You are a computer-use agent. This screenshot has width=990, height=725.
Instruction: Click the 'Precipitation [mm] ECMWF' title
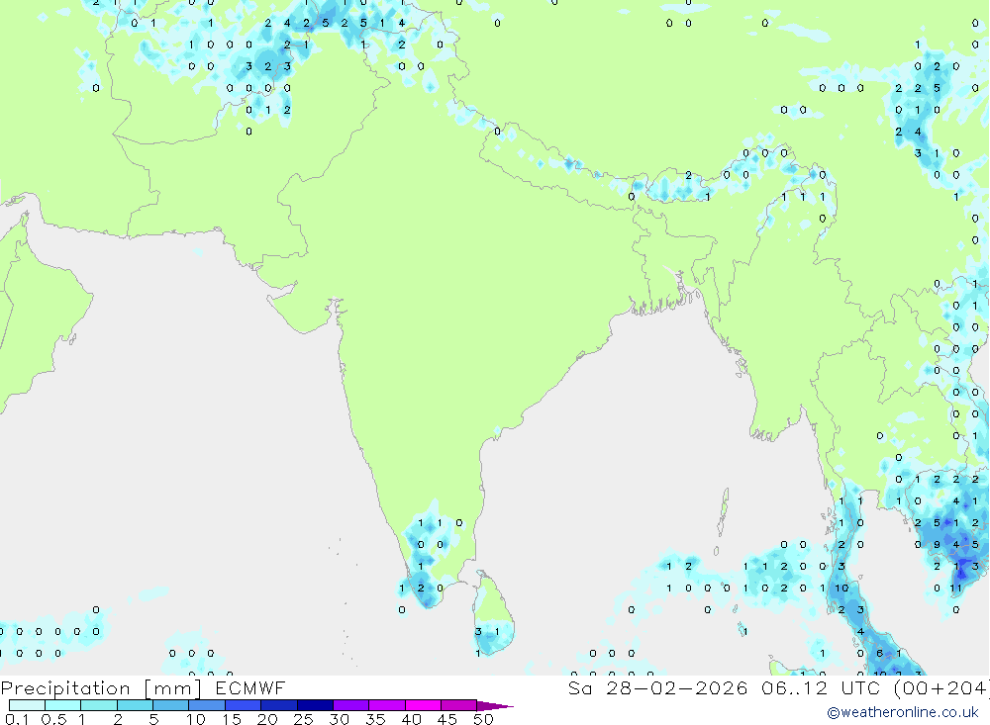point(144,687)
